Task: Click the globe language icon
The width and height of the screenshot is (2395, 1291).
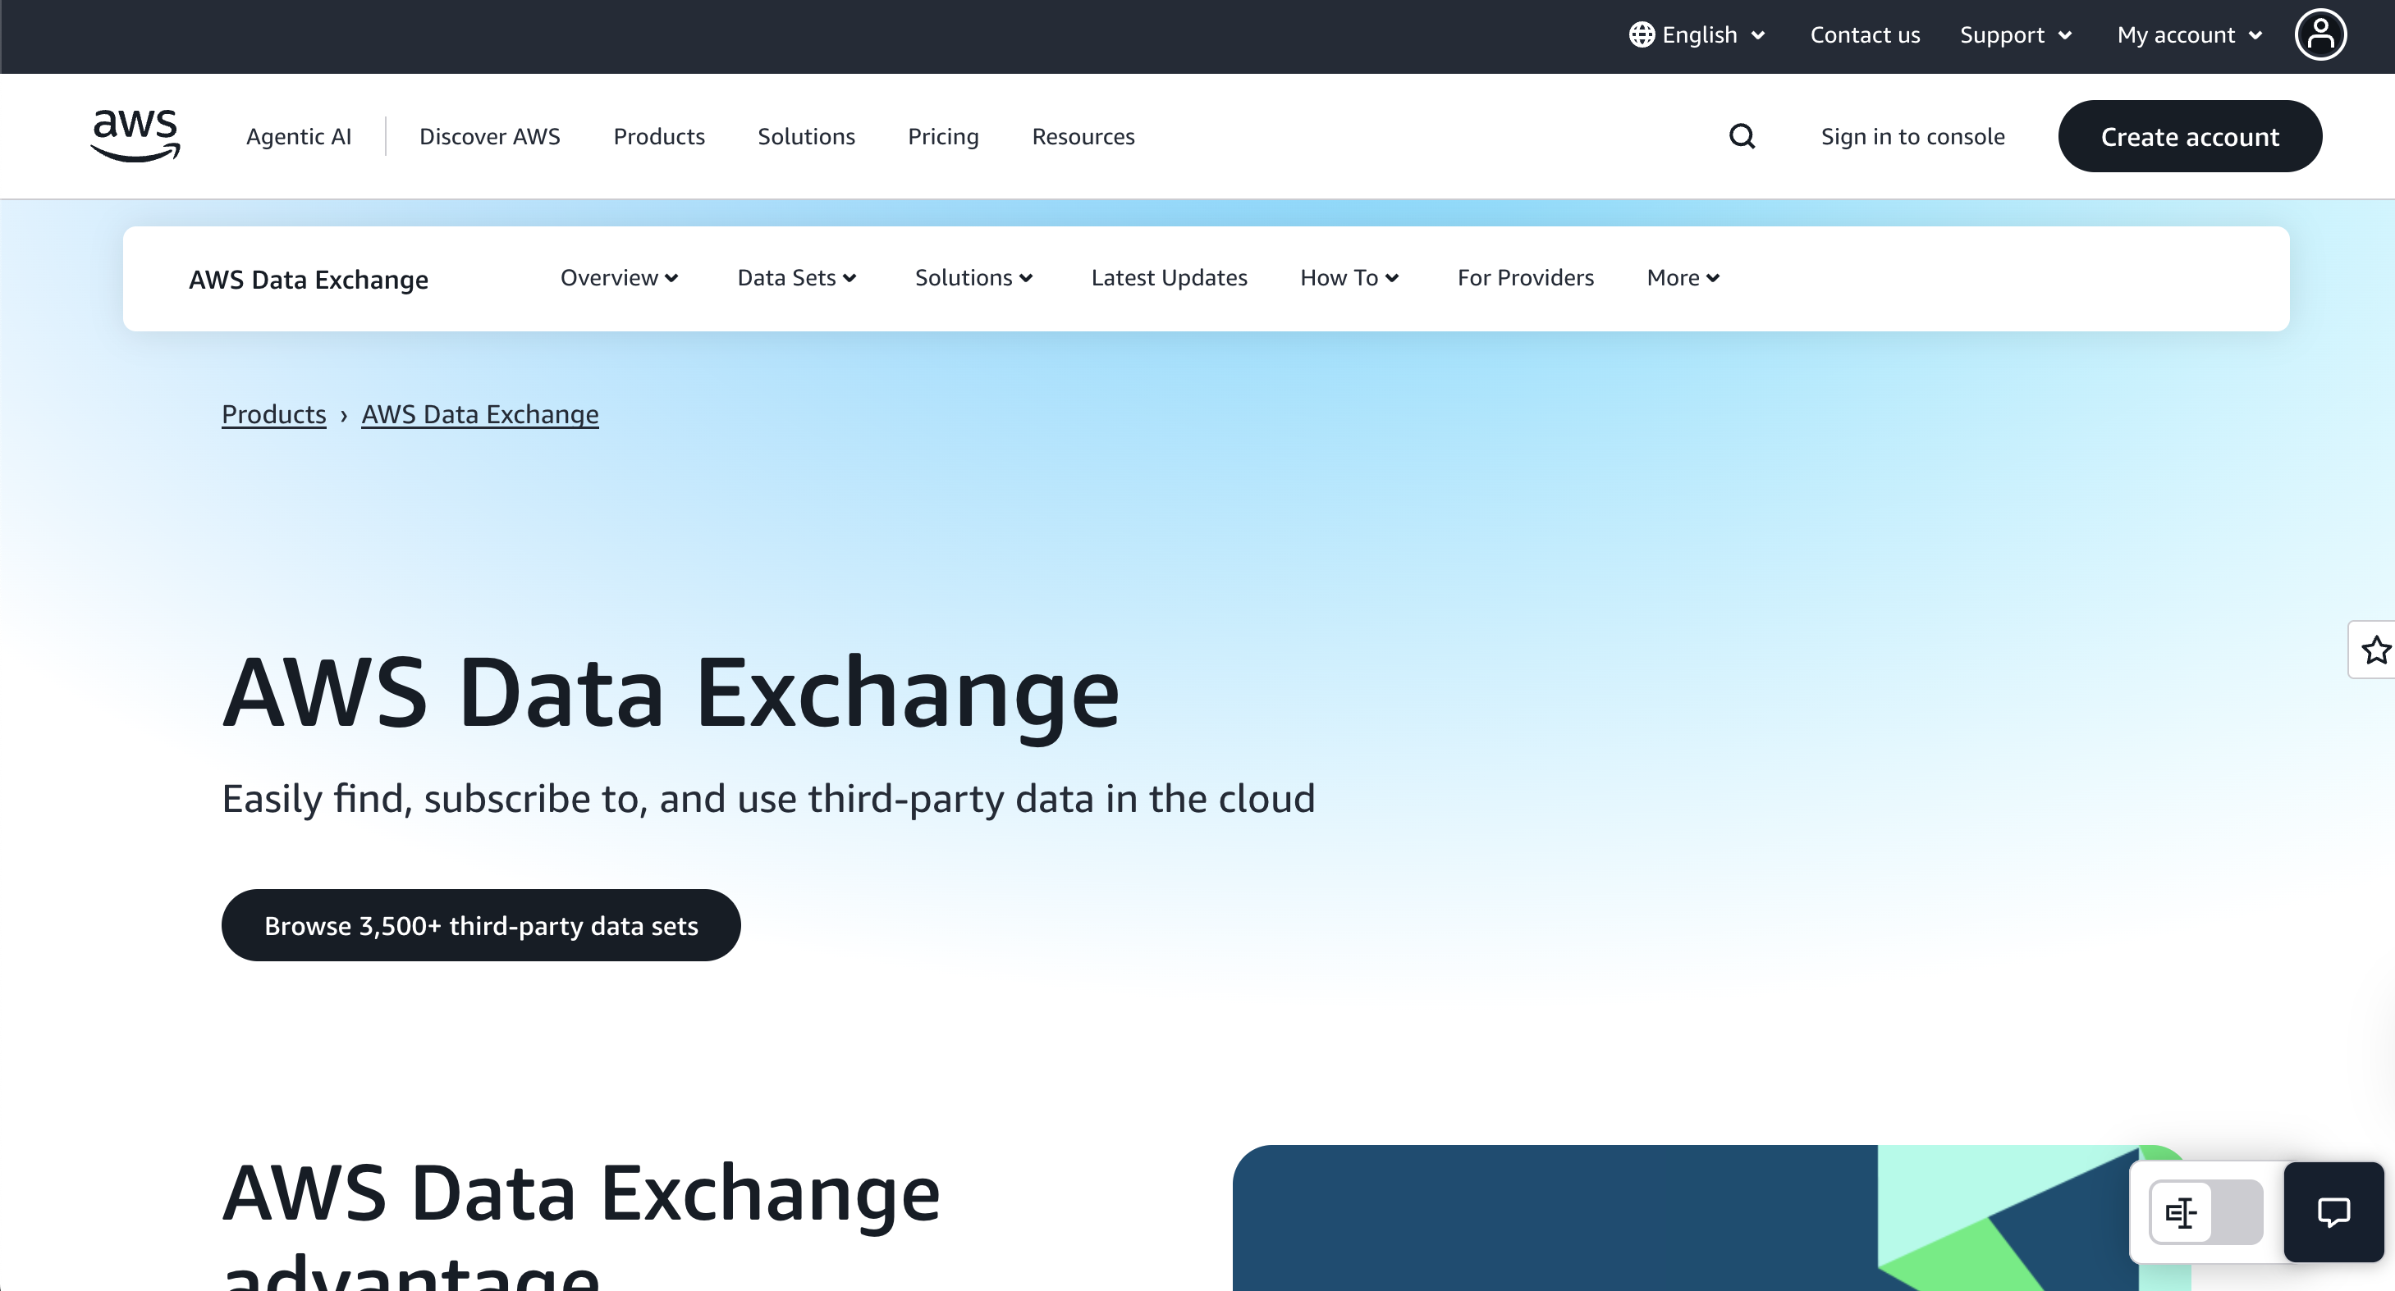Action: pos(1641,35)
